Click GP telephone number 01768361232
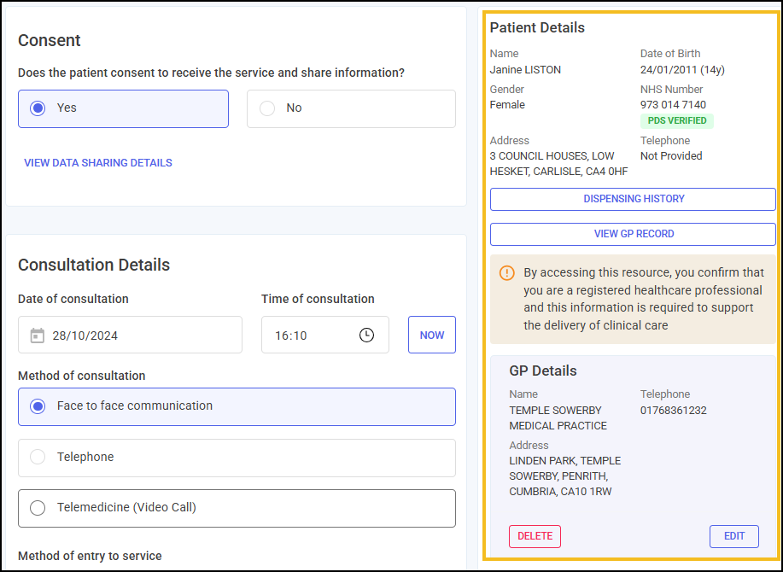Screen dimensions: 783x572 (674, 411)
